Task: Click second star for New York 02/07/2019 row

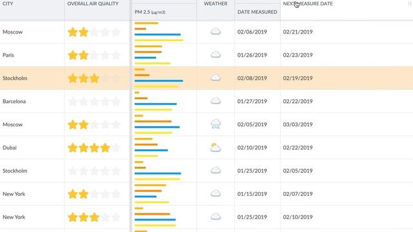Action: point(83,194)
